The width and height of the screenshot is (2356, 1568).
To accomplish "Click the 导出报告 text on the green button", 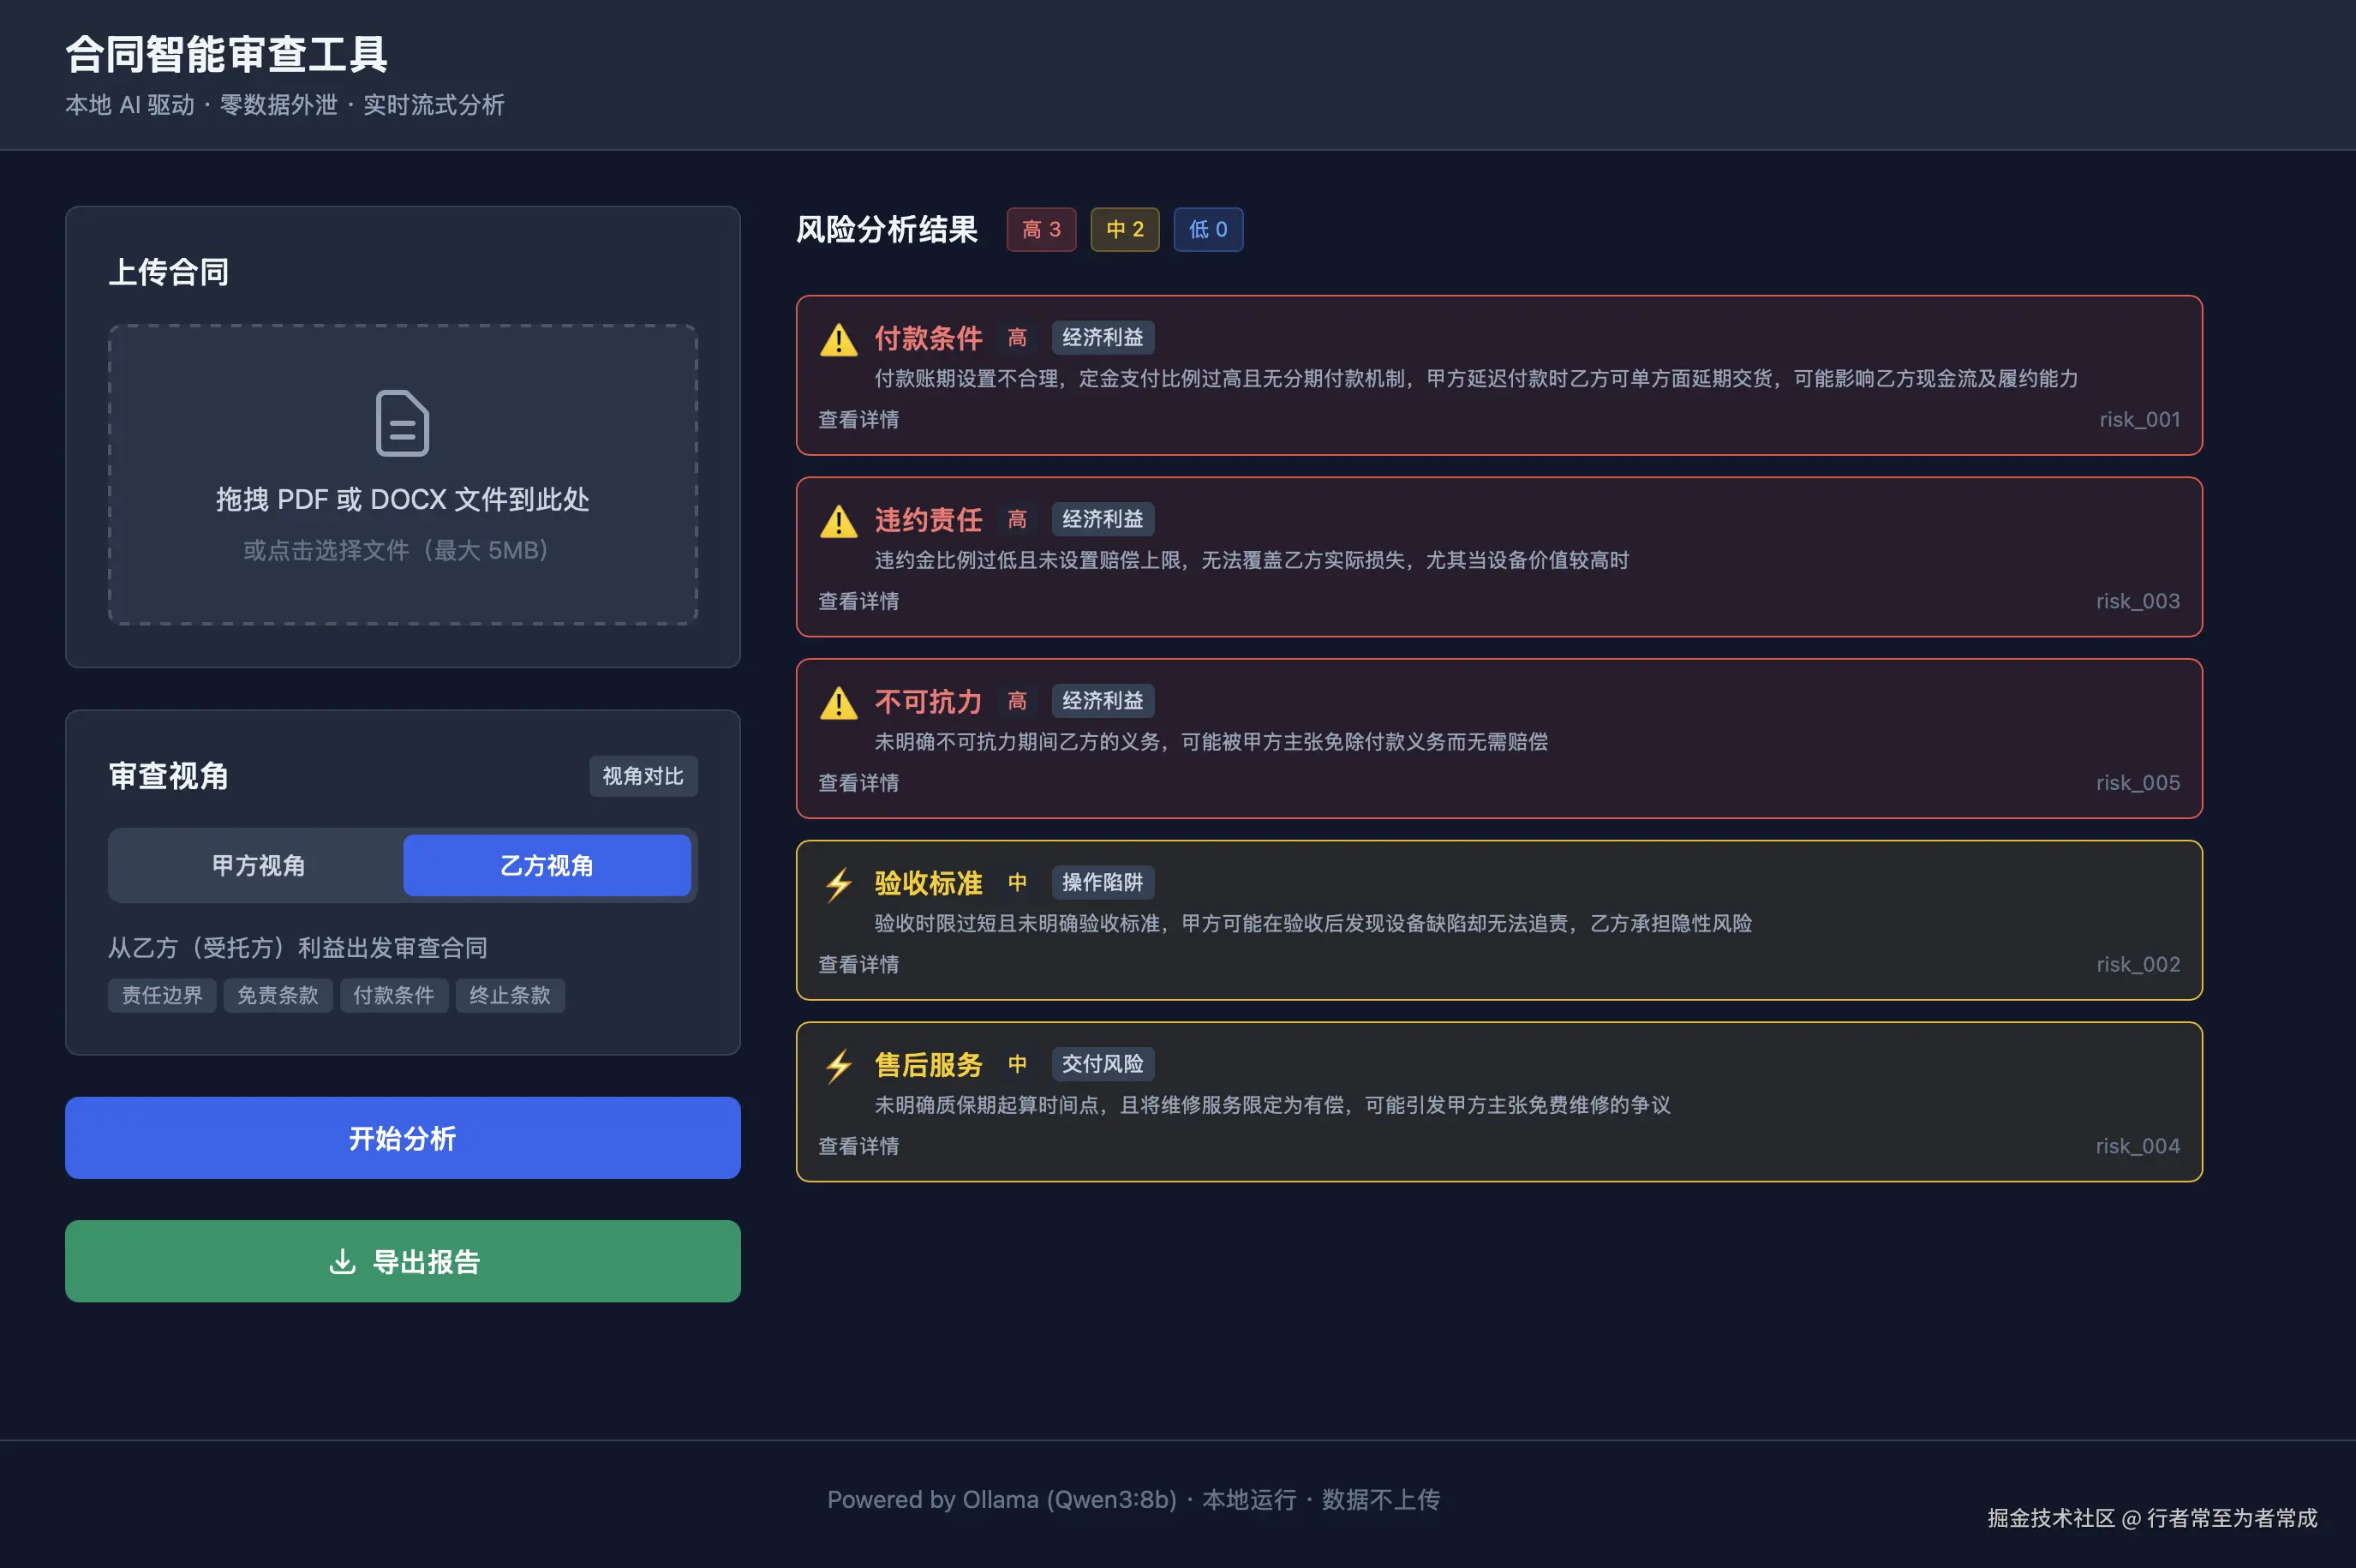I will 426,1262.
